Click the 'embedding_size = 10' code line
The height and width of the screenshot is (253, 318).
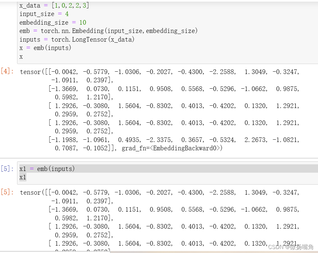point(53,22)
